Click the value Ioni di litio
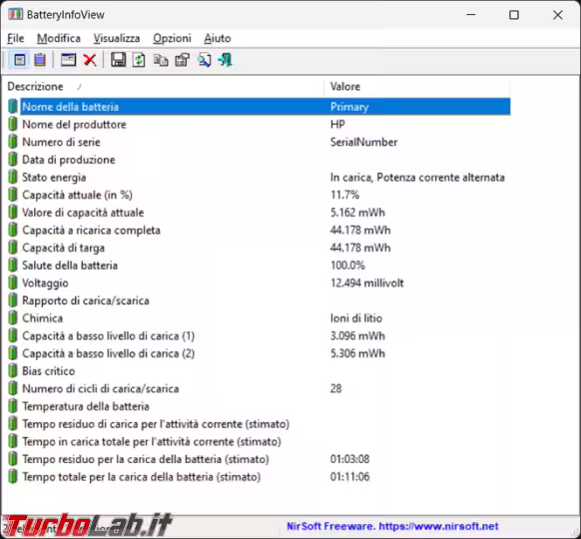This screenshot has height=539, width=581. [356, 318]
